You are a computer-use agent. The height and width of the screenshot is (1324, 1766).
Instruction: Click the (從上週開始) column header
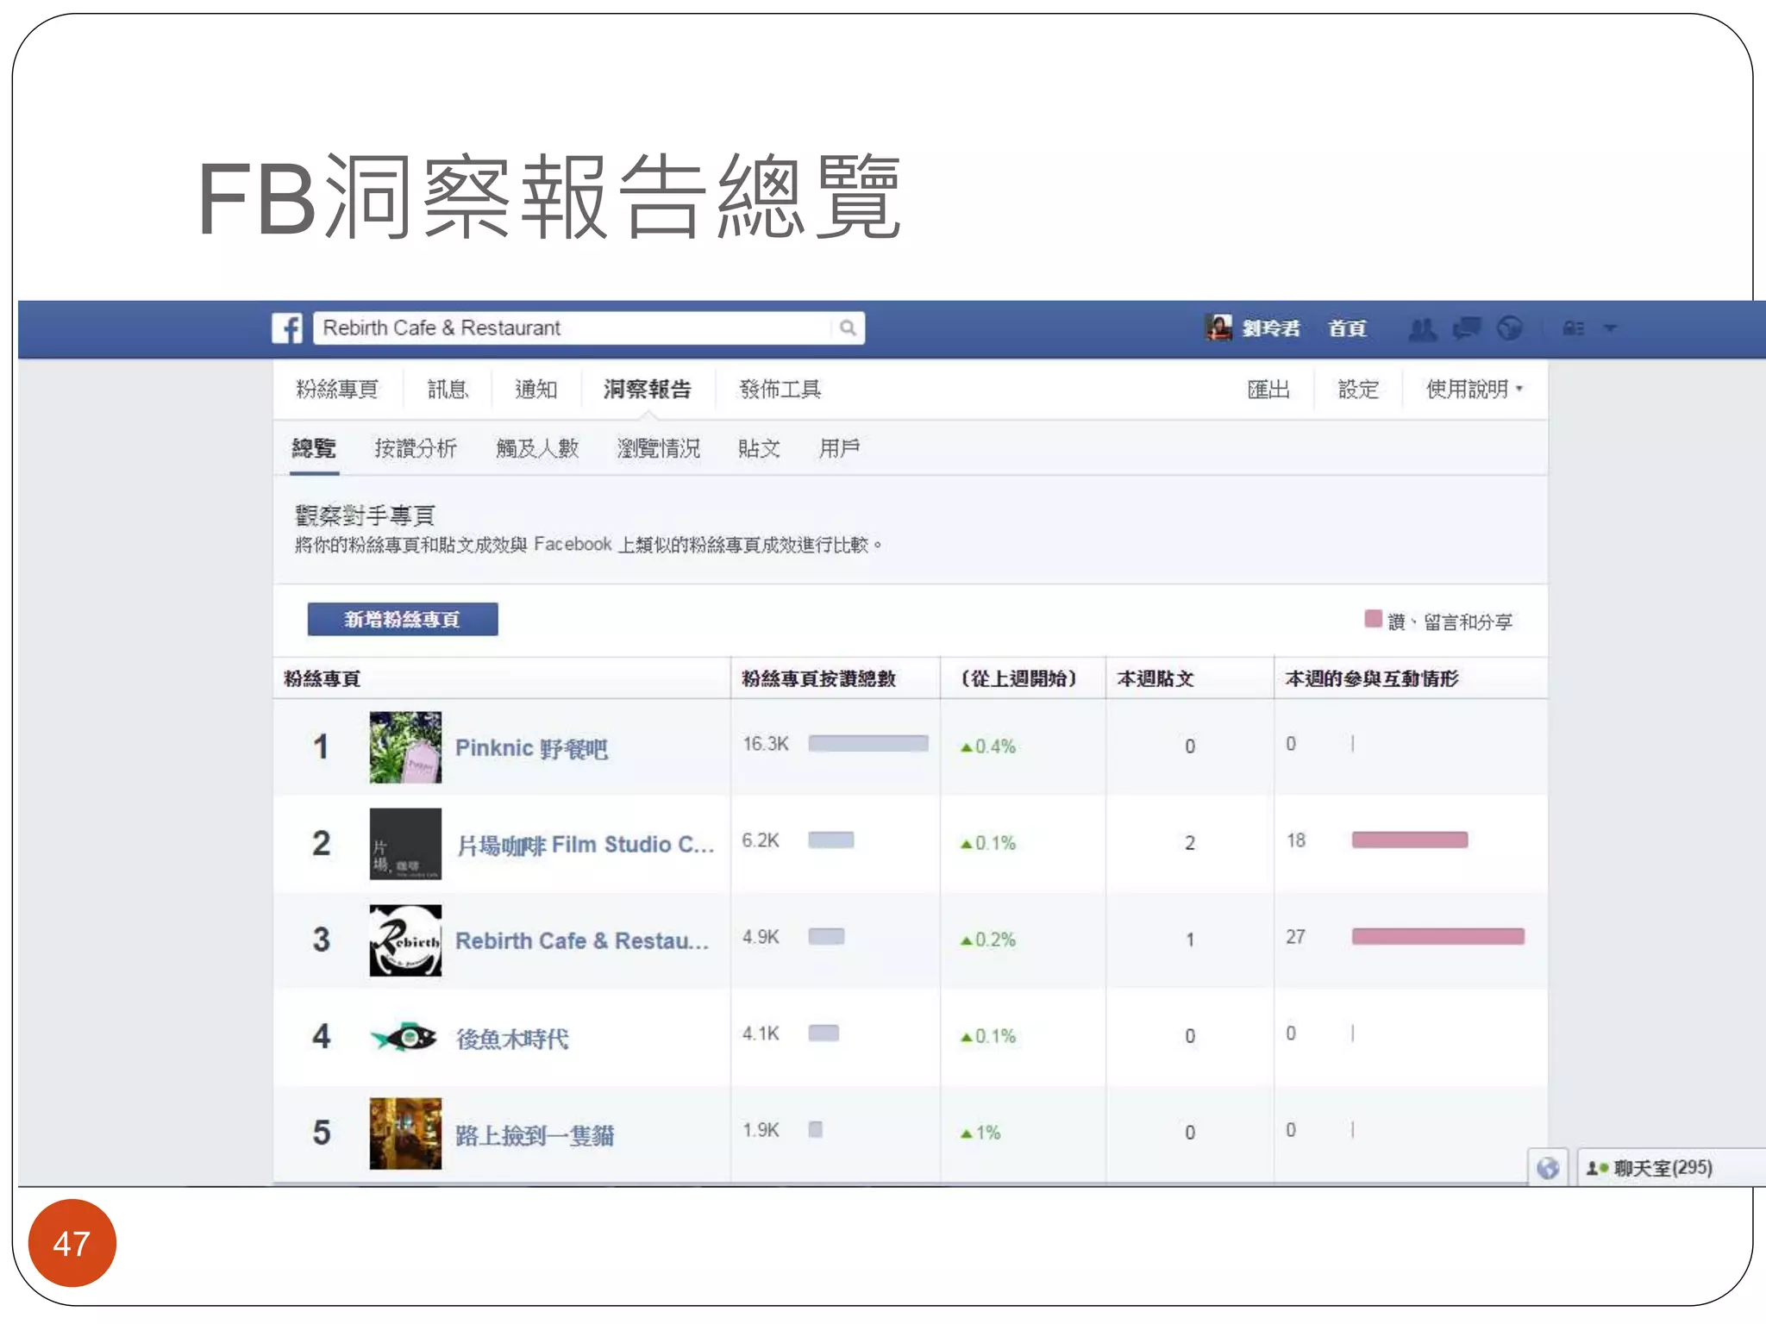coord(1019,678)
